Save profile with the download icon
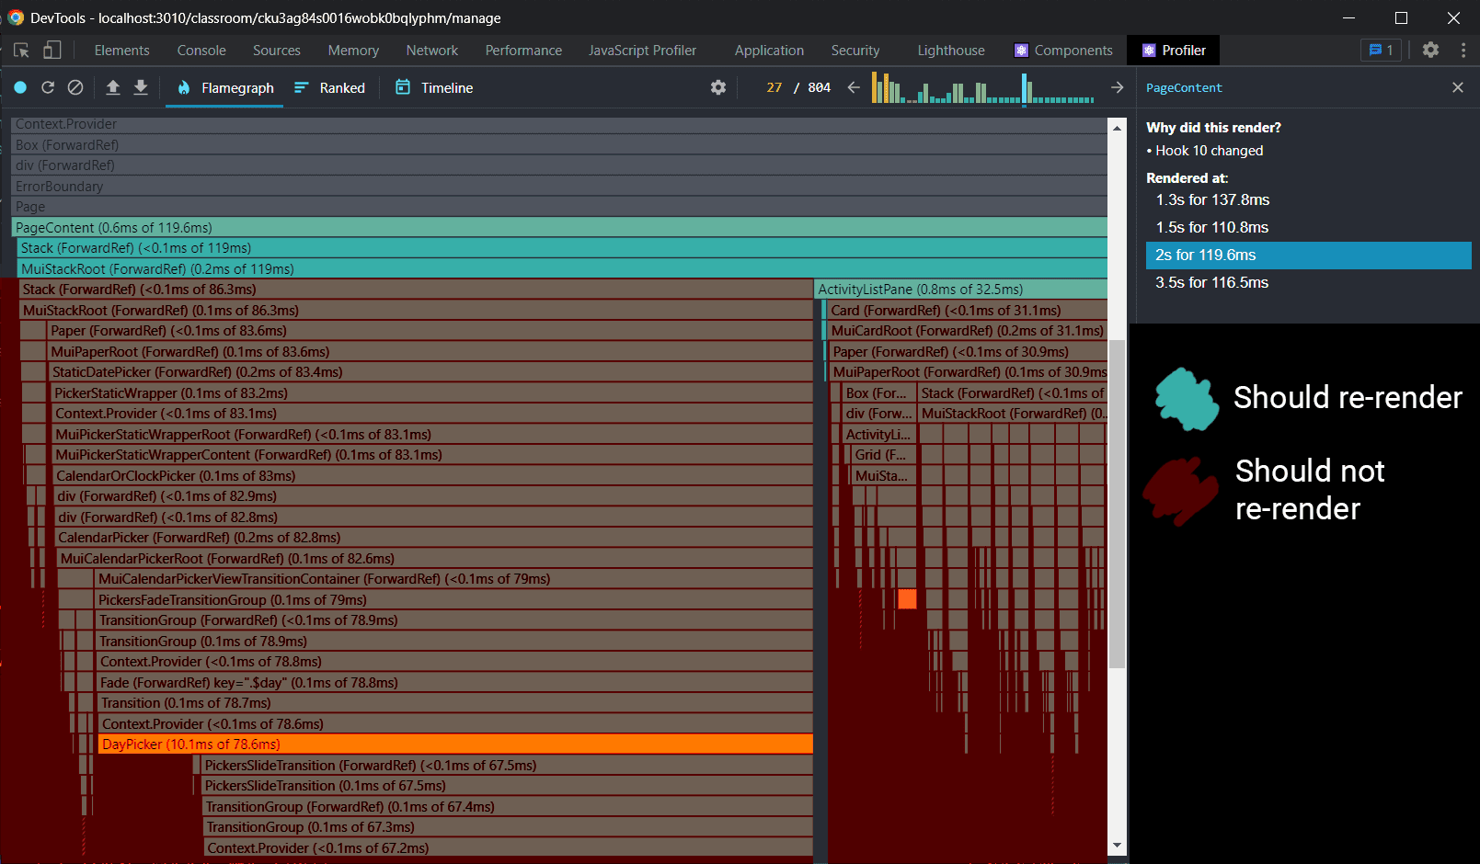 141,87
